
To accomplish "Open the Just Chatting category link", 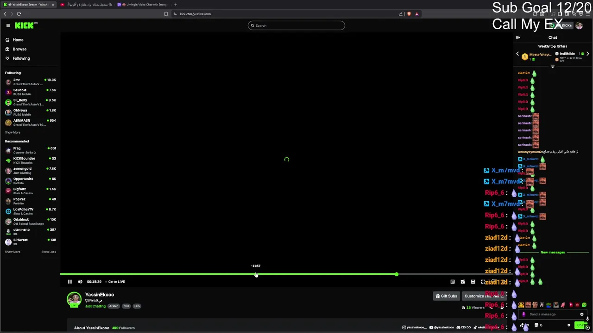I will pos(95,306).
